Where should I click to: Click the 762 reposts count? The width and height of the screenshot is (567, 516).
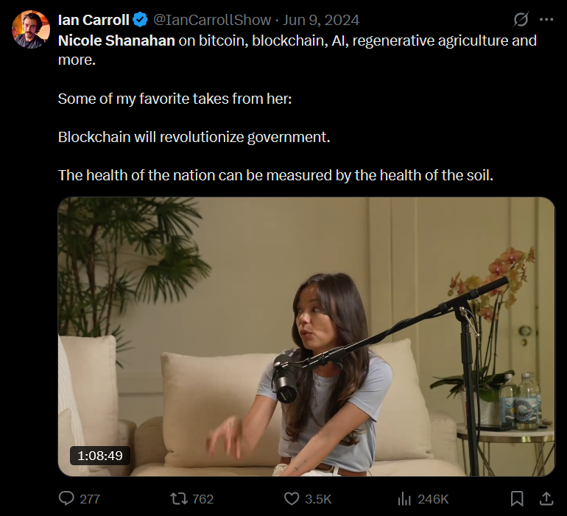coord(202,499)
